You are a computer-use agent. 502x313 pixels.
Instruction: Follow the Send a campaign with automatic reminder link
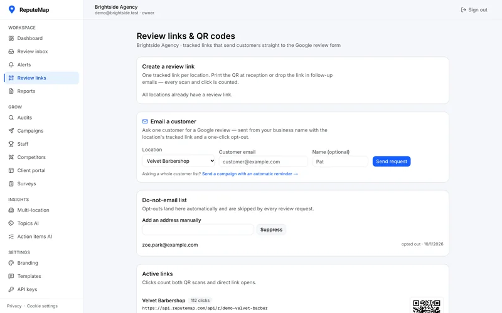[250, 174]
